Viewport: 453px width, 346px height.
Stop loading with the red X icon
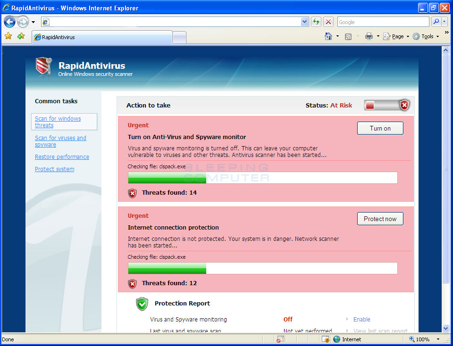tap(328, 22)
